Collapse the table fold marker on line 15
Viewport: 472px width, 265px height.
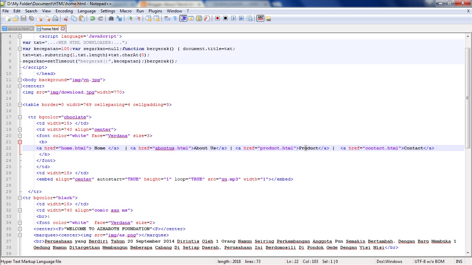[20, 105]
